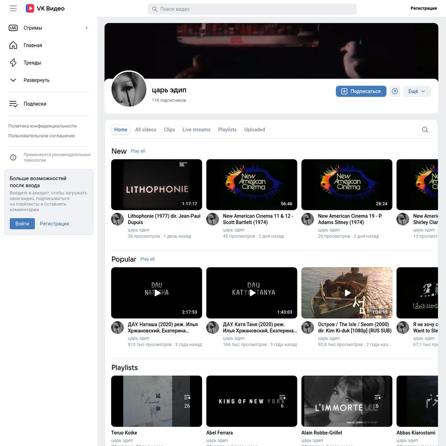The height and width of the screenshot is (446, 446).
Task: Open Пользовательское соглашение link
Action: 41,136
